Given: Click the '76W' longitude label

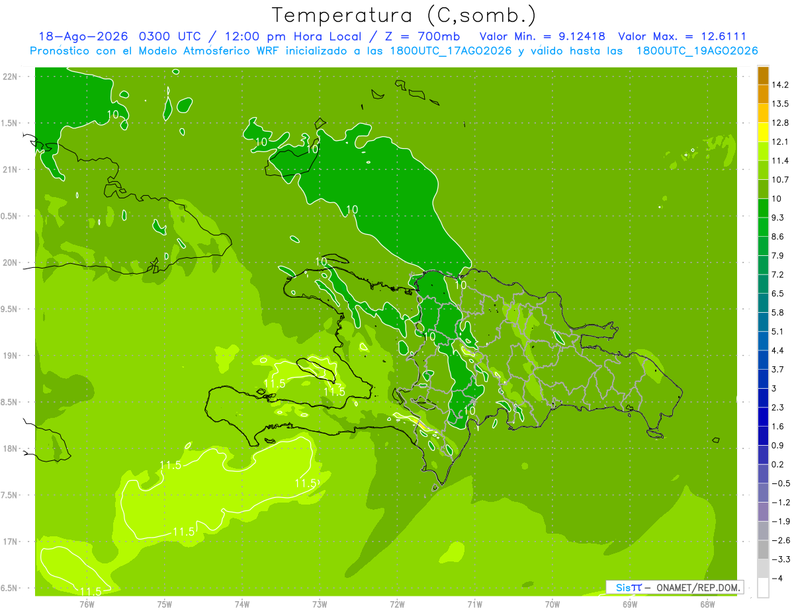Looking at the screenshot, I should [87, 604].
